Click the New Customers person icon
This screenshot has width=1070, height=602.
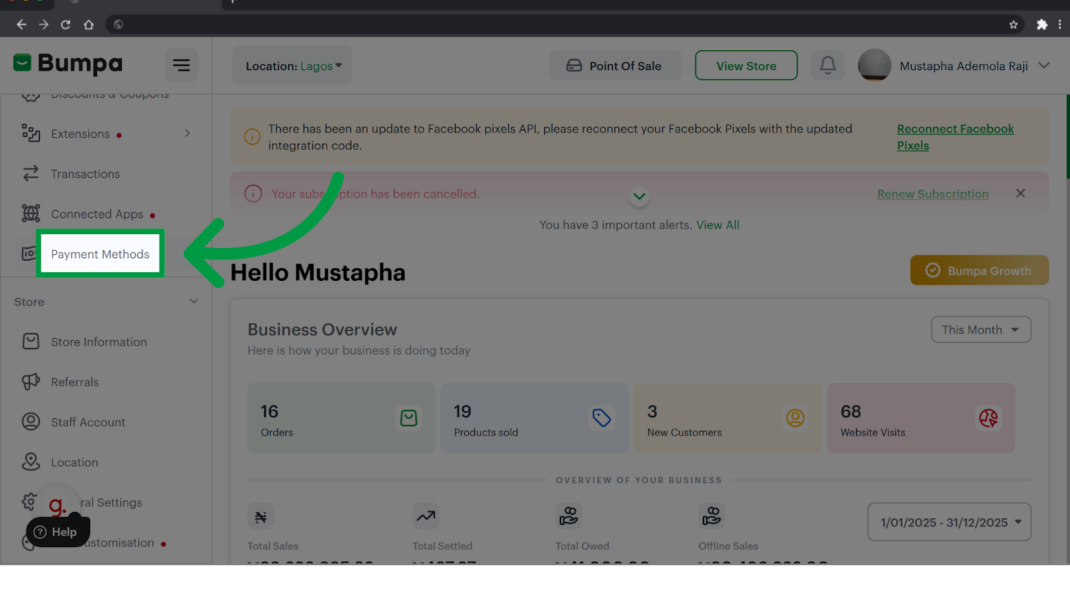point(794,418)
